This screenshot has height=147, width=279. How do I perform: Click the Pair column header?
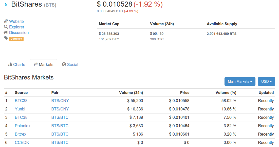tap(55, 93)
